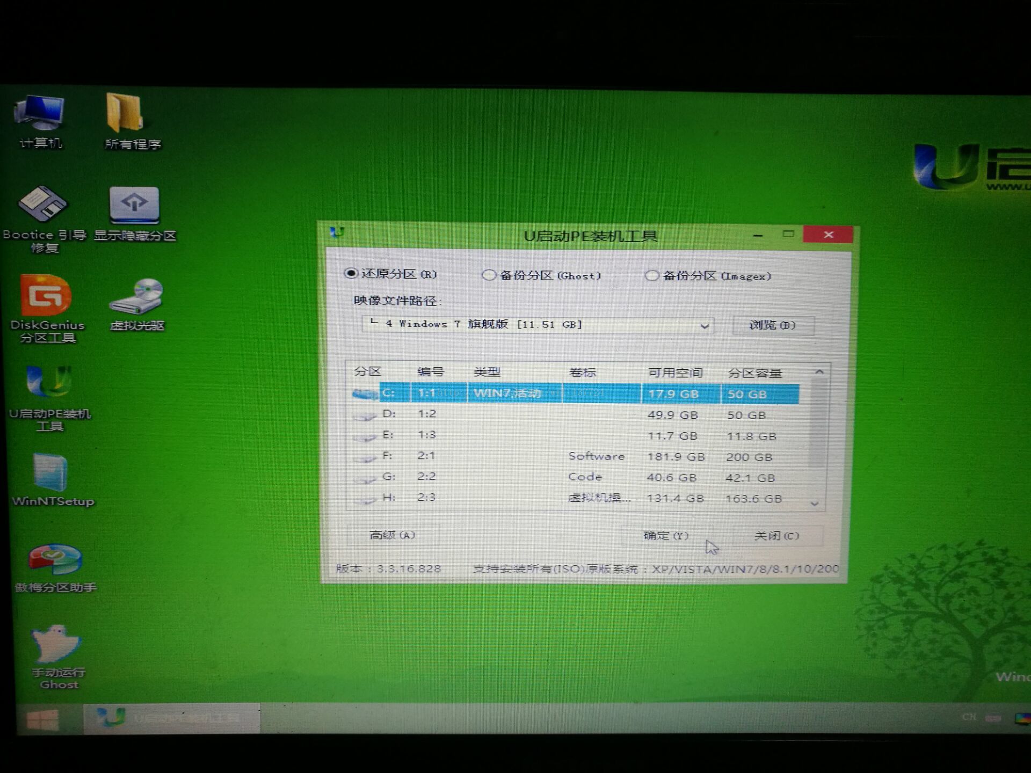Sort by 编号 column header
Viewport: 1031px width, 773px height.
point(431,372)
